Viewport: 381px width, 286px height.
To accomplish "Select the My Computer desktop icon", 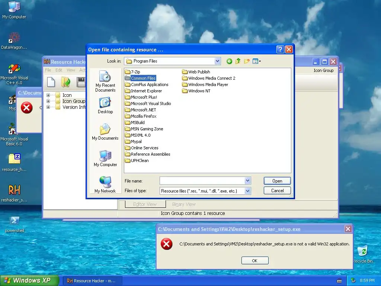I will (x=14, y=10).
